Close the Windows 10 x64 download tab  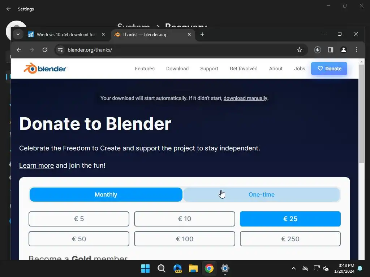click(103, 34)
